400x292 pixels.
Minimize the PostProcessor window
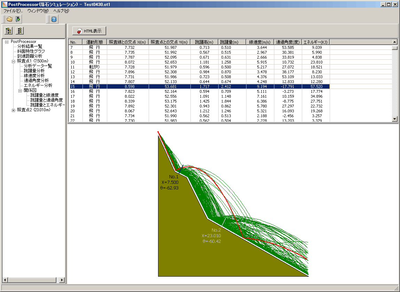pos(383,4)
